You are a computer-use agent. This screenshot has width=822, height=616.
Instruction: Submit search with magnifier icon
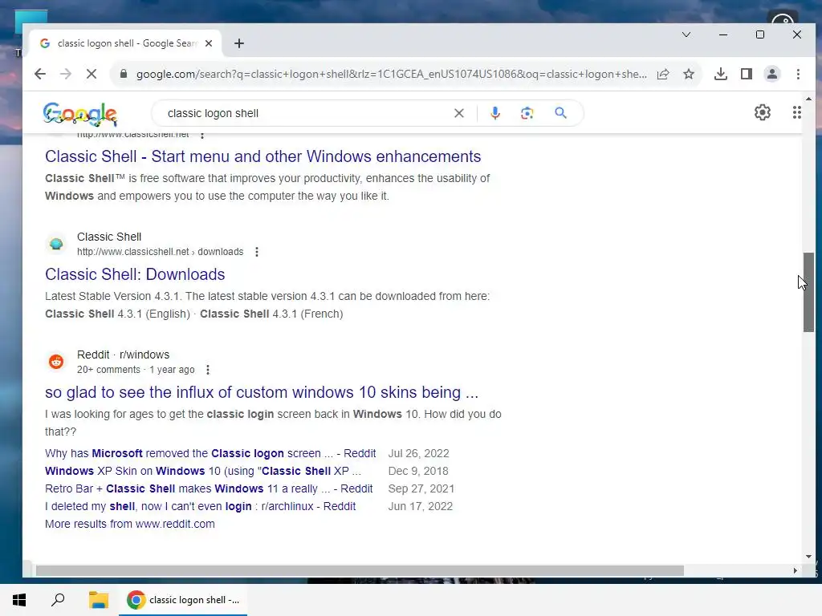coord(560,113)
